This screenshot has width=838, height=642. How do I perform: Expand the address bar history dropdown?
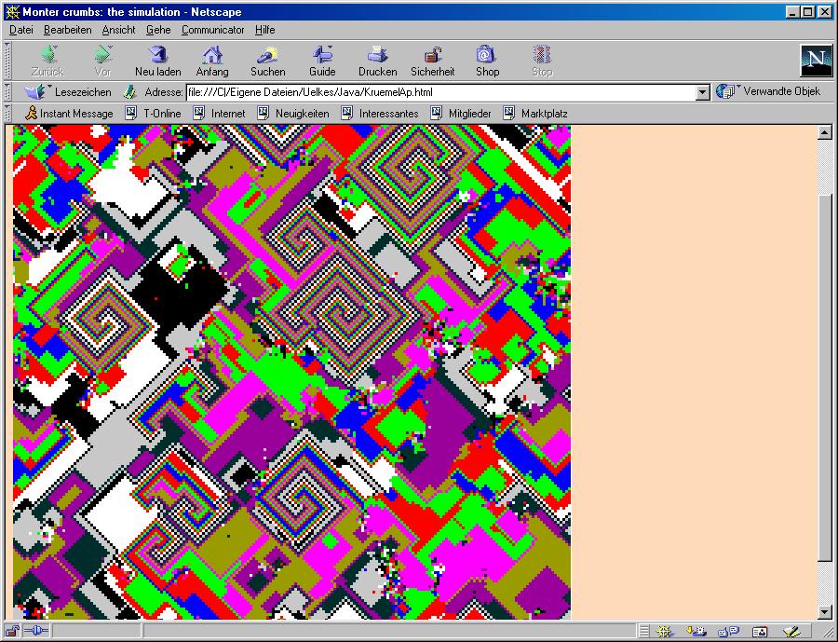click(703, 92)
